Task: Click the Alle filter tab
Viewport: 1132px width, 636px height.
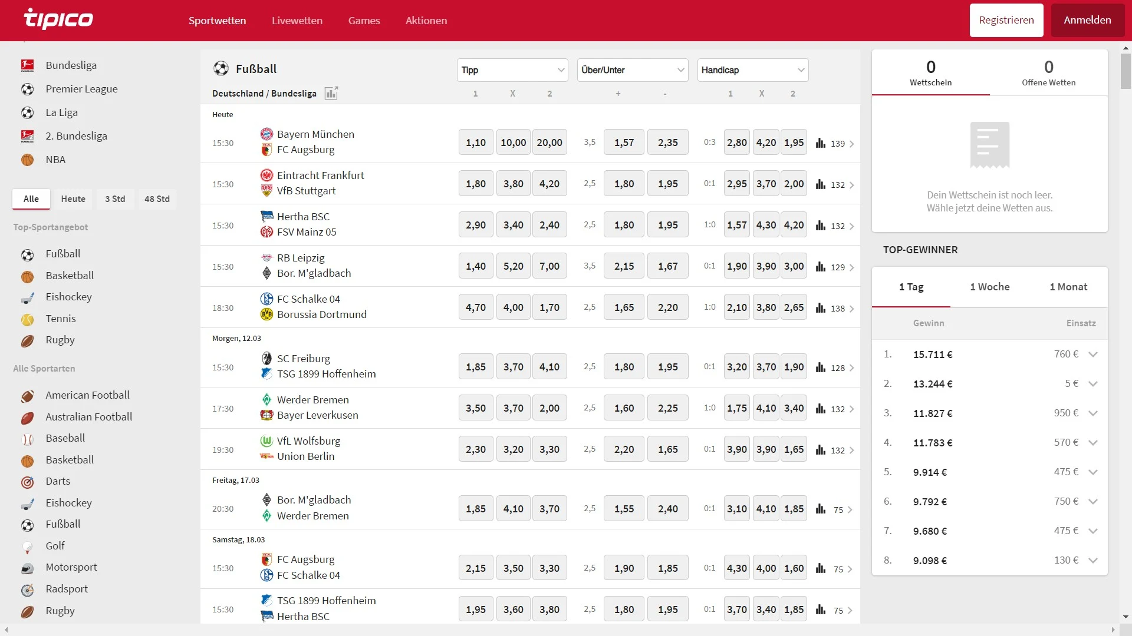Action: pos(31,199)
